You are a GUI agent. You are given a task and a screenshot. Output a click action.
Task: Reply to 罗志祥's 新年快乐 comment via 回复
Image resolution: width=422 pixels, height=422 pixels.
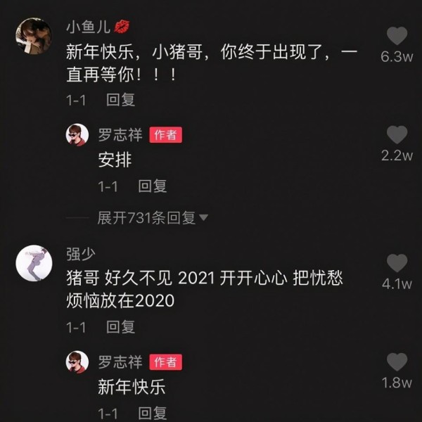click(153, 413)
